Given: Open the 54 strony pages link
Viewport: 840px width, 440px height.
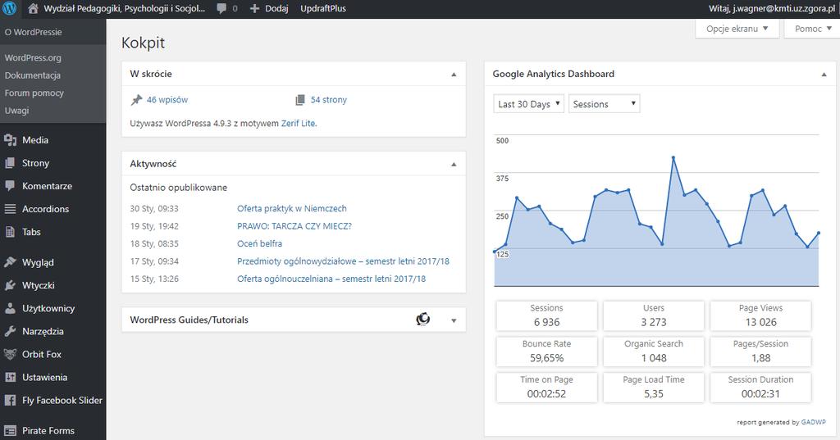Looking at the screenshot, I should pyautogui.click(x=328, y=100).
